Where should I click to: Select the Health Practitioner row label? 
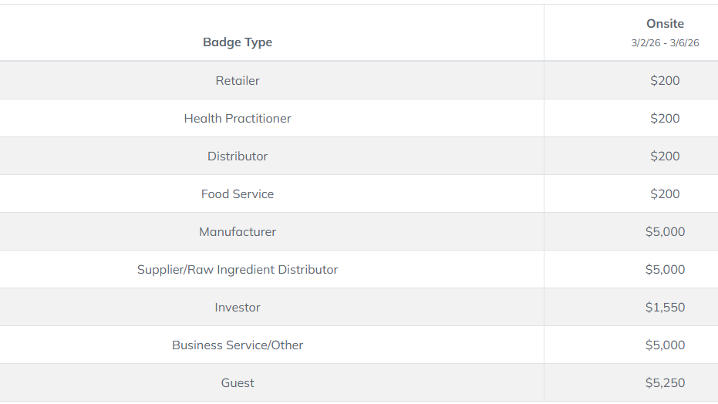point(238,118)
